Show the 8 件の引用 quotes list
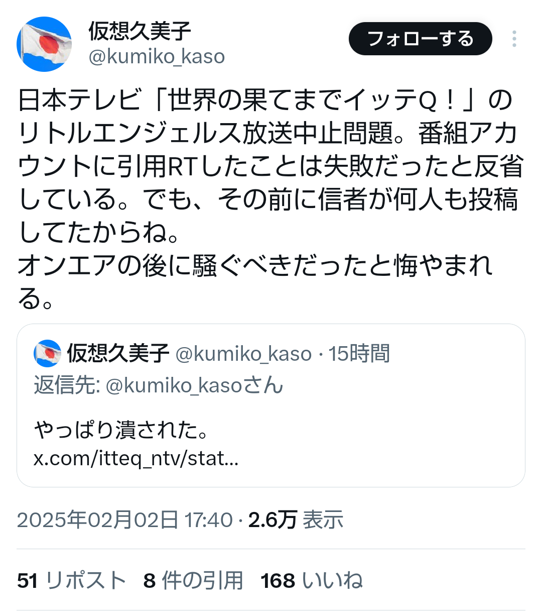The height and width of the screenshot is (615, 542). (193, 581)
